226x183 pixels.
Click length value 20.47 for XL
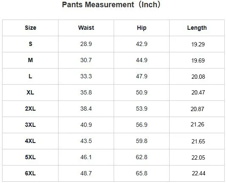(198, 92)
